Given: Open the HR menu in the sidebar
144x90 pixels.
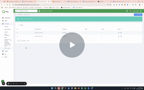Looking at the screenshot, I should point(5,54).
